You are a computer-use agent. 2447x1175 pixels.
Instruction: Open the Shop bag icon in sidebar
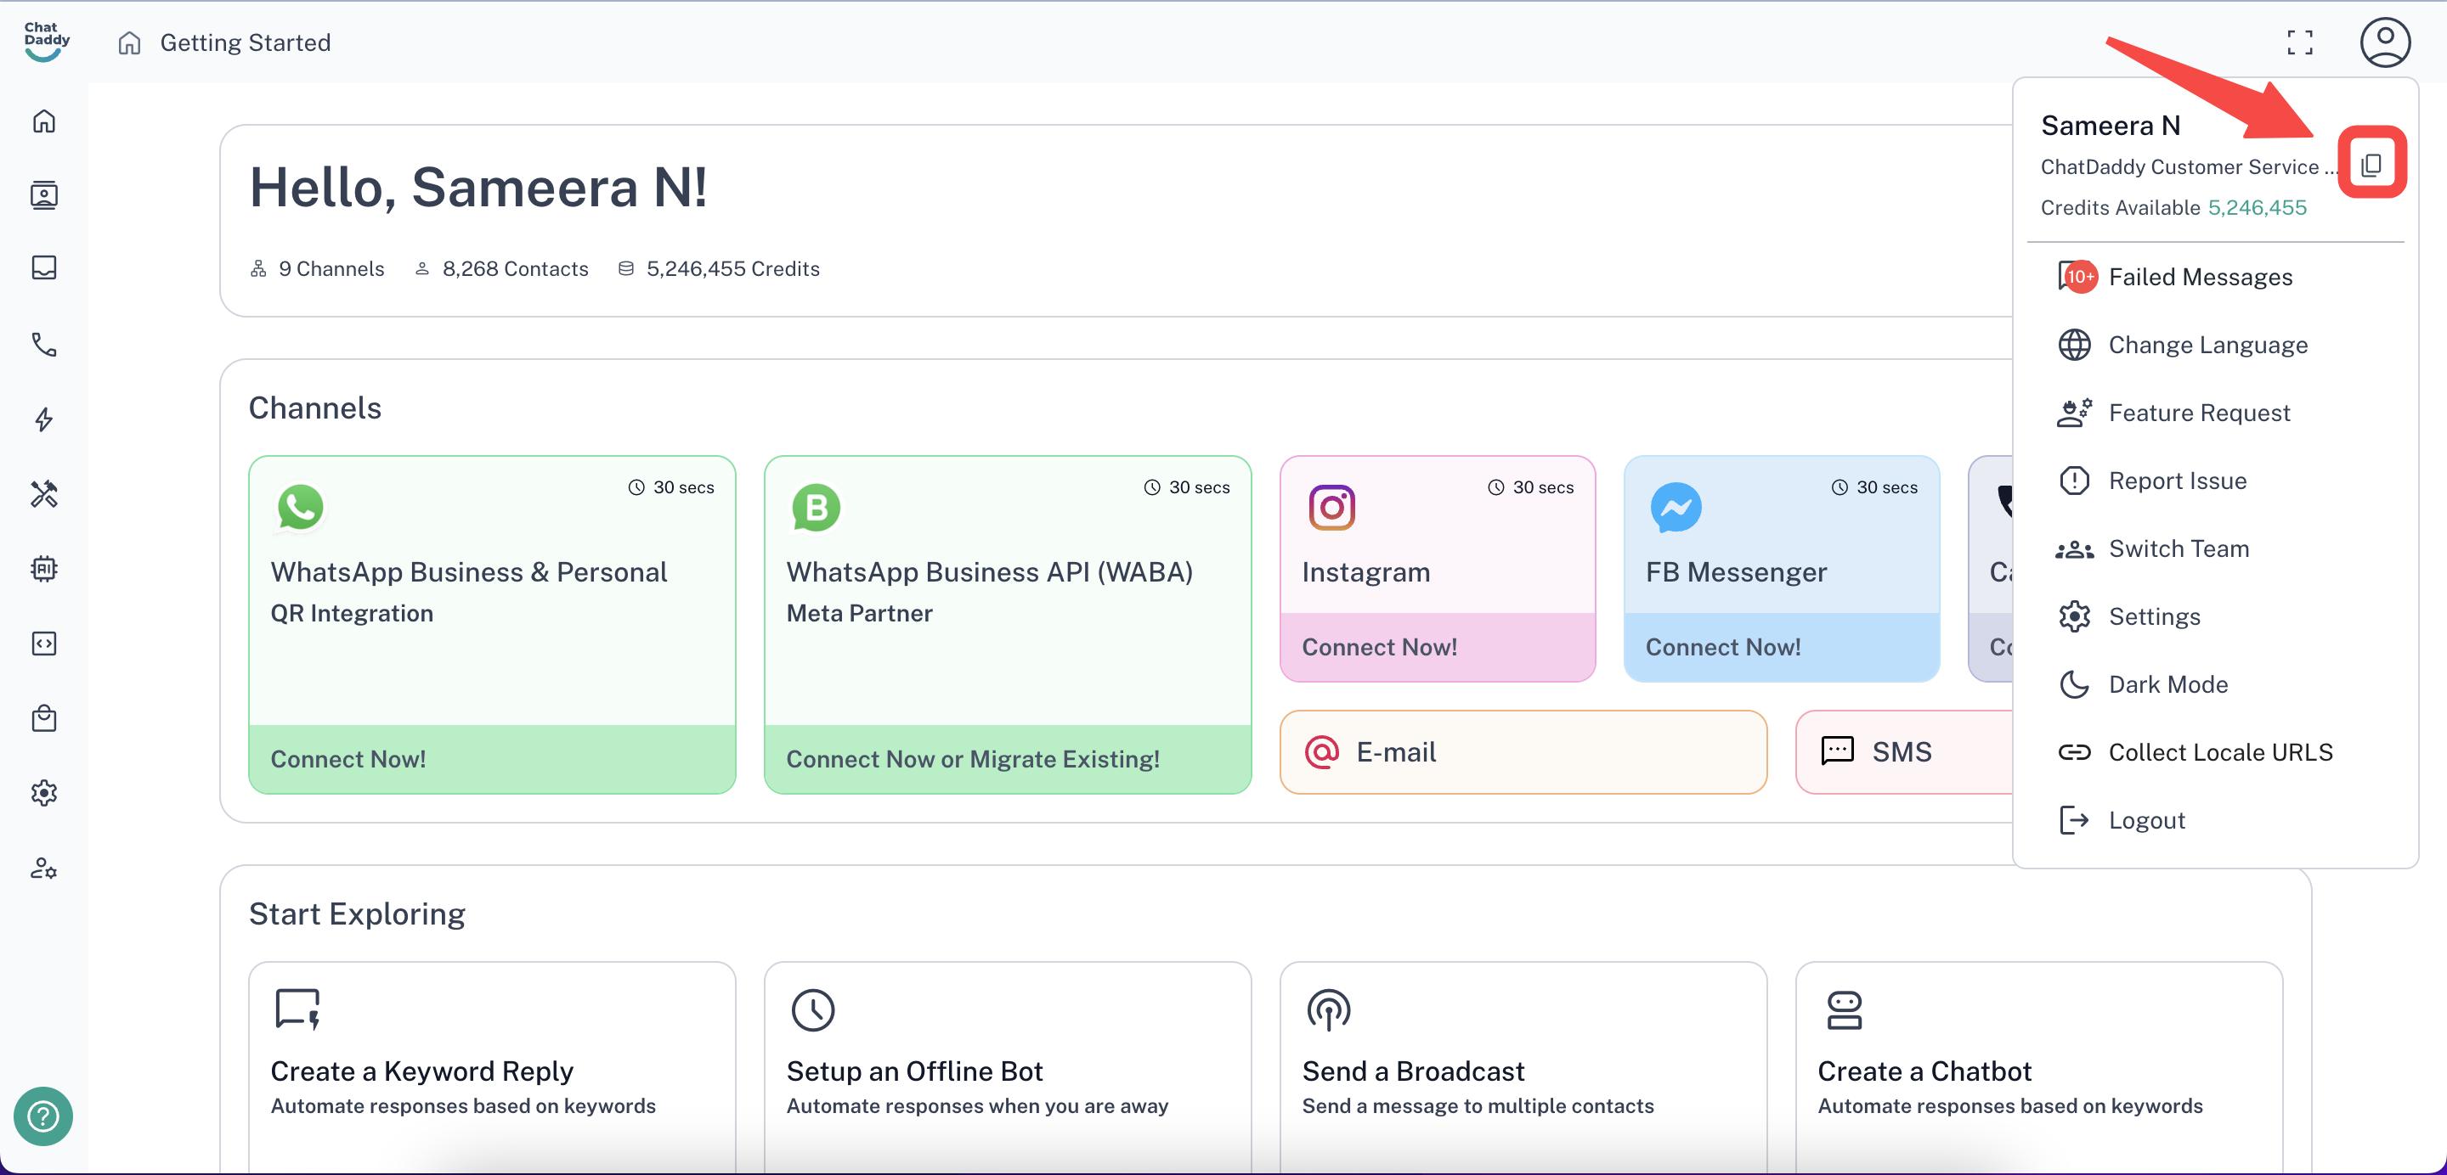(x=43, y=718)
